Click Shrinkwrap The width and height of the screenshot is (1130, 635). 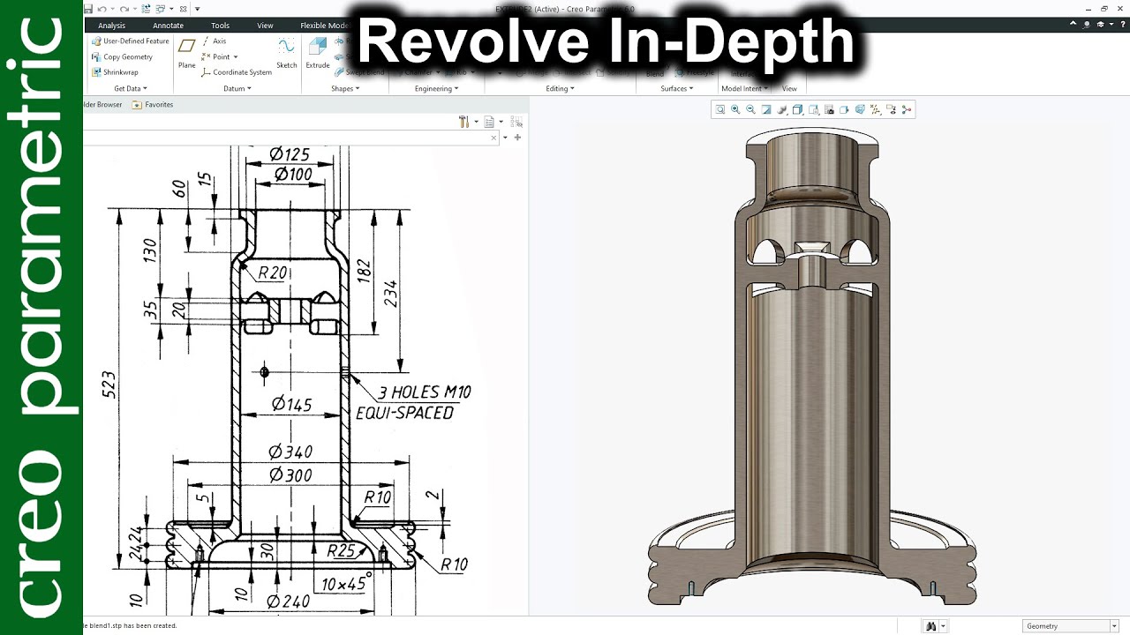(115, 72)
